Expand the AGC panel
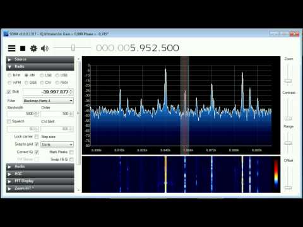 click(40, 174)
